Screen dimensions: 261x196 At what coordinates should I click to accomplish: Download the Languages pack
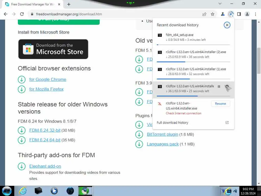(163, 144)
